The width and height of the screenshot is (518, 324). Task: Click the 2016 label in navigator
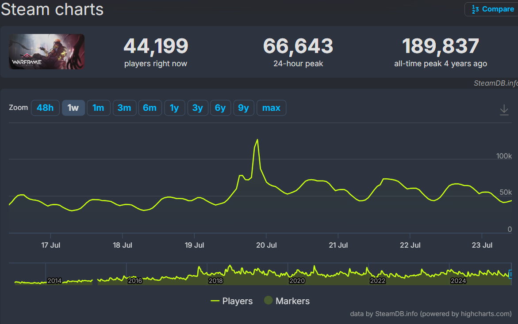point(135,281)
